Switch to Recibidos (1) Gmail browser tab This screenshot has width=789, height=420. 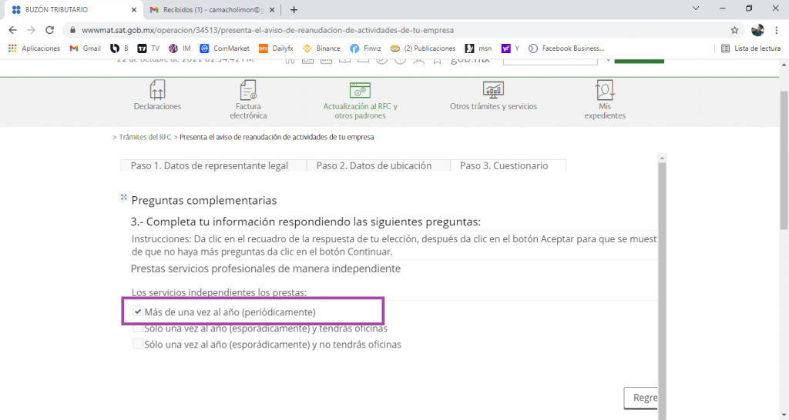(211, 9)
